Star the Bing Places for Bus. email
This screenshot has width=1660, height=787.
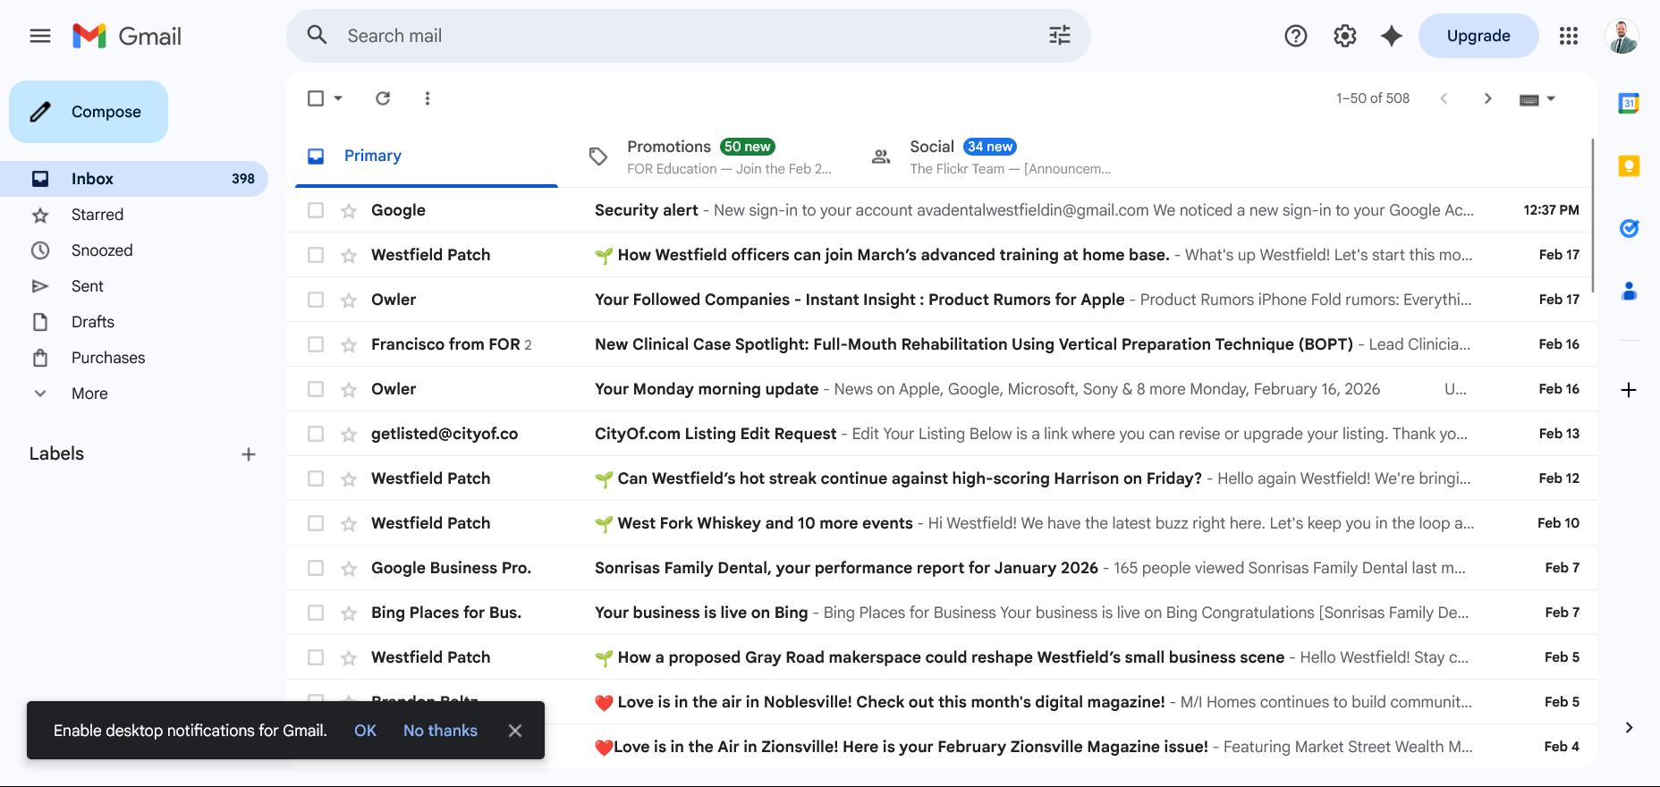349,613
